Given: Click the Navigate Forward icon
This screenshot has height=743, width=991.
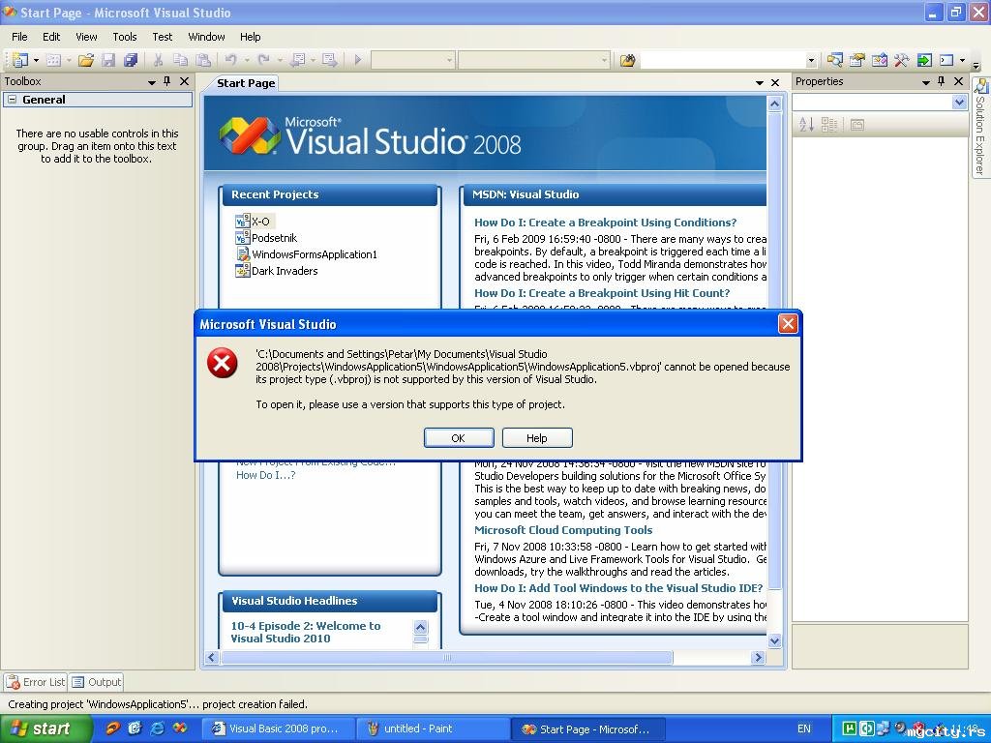Looking at the screenshot, I should click(x=329, y=60).
